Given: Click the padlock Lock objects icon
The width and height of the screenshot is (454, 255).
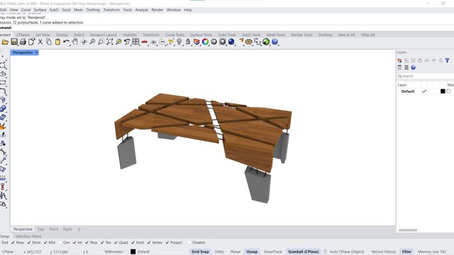Looking at the screenshot, I should tap(187, 42).
